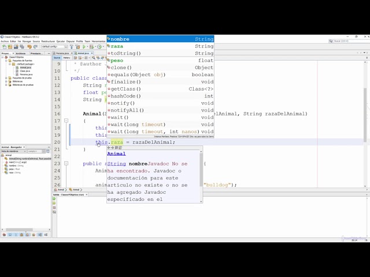Select the raza completion suggestion
This screenshot has height=277, width=370.
coord(161,46)
